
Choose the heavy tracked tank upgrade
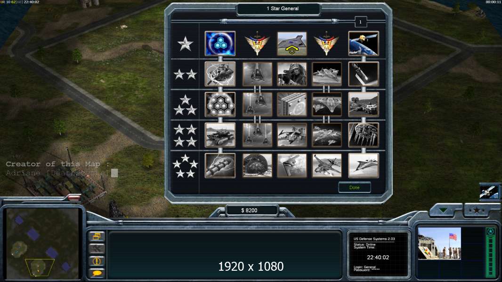[x=220, y=135]
